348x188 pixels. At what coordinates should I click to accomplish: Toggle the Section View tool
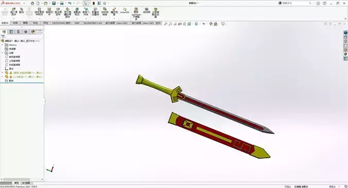[x=180, y=24]
